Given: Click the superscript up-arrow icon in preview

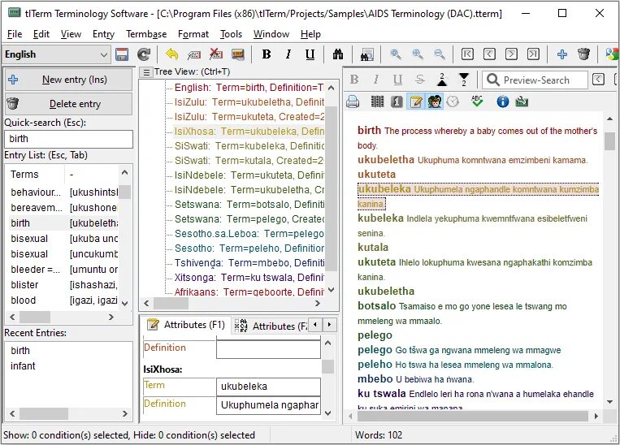Looking at the screenshot, I should (442, 80).
